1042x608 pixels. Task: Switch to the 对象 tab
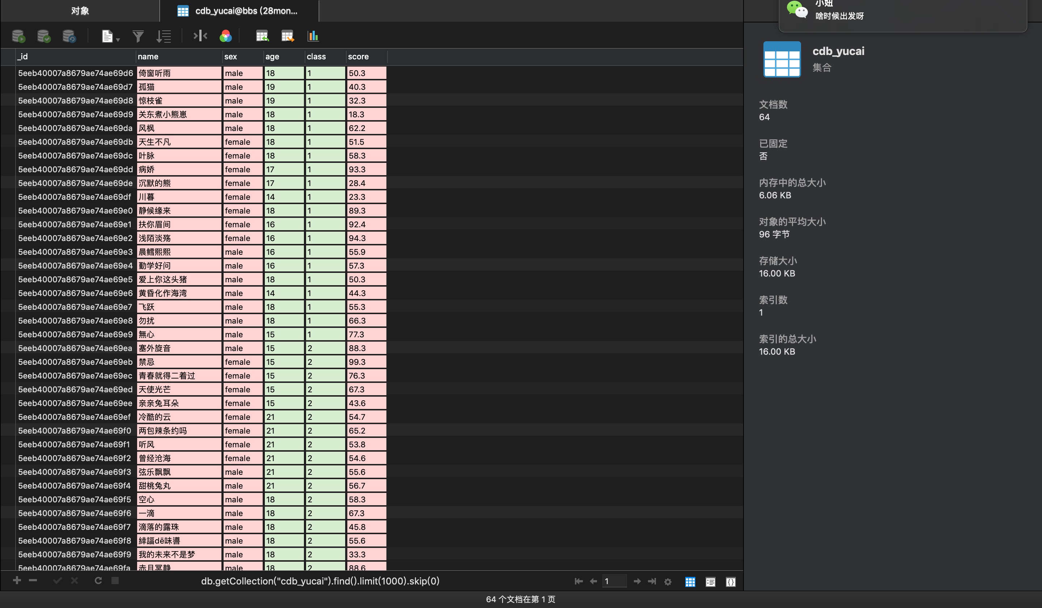tap(80, 11)
